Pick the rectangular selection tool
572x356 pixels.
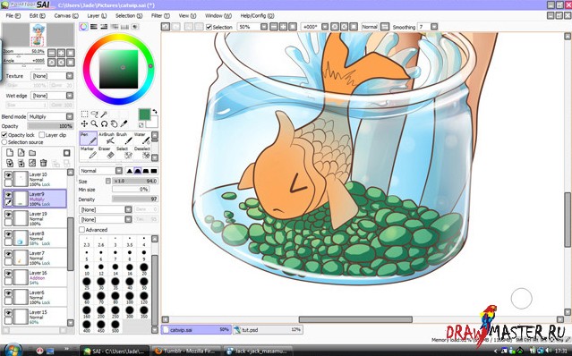[x=84, y=114]
